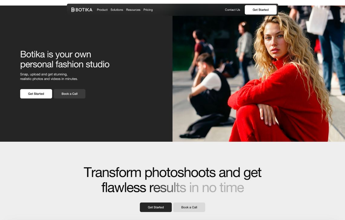Choose the light gray Book a Call button
The image size is (345, 220).
[189, 207]
